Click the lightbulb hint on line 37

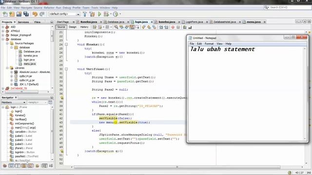point(62,98)
